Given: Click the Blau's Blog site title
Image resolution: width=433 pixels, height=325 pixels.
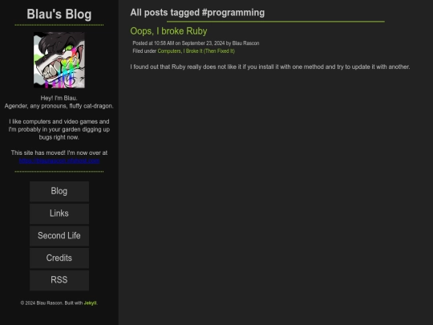Looking at the screenshot, I should click(x=59, y=14).
